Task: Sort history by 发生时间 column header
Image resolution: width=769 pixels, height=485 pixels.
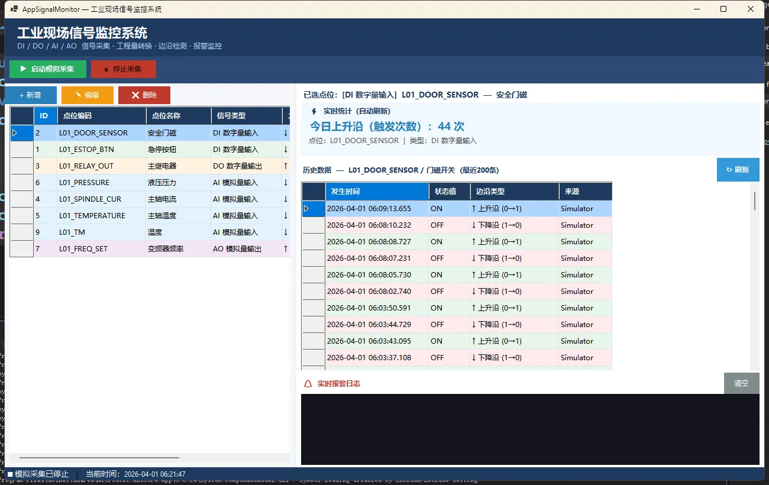Action: (377, 192)
